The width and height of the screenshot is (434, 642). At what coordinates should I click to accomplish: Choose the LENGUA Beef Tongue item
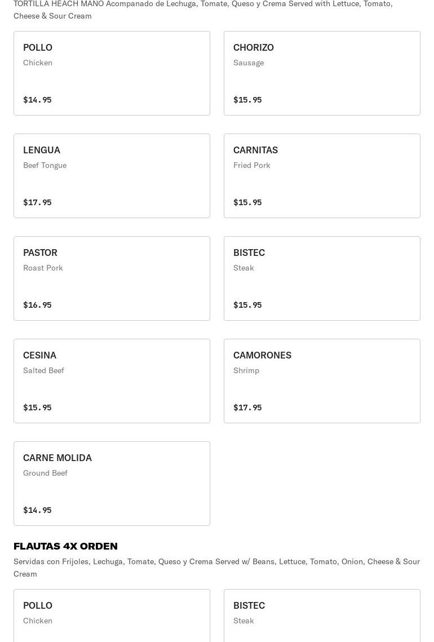pyautogui.click(x=112, y=176)
